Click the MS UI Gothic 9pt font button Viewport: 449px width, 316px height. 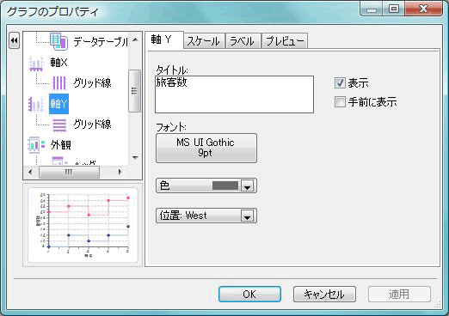coord(206,148)
